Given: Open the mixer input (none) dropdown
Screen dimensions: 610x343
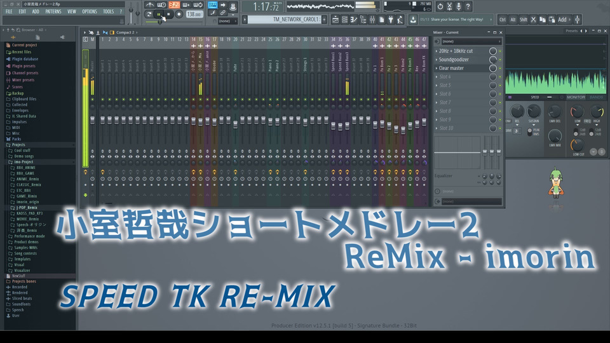Looking at the screenshot, I should pos(472,41).
